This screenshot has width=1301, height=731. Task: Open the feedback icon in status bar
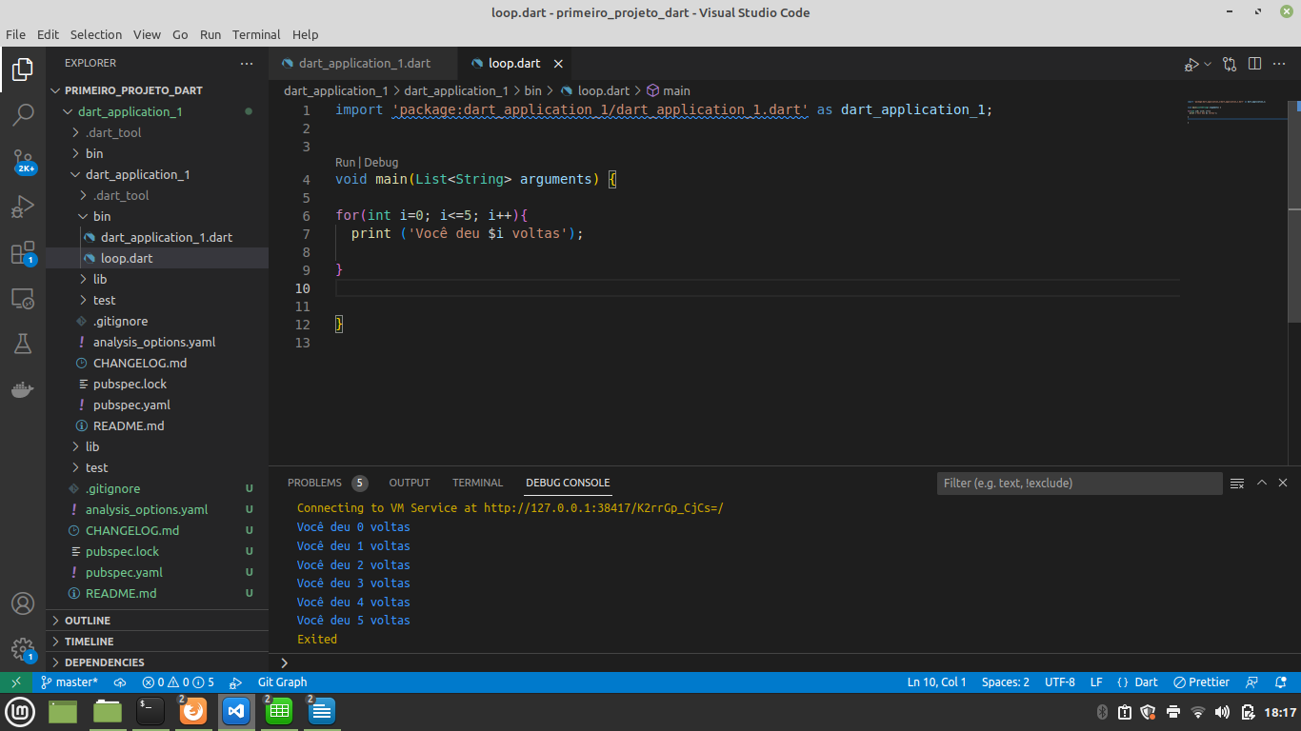click(x=1252, y=682)
